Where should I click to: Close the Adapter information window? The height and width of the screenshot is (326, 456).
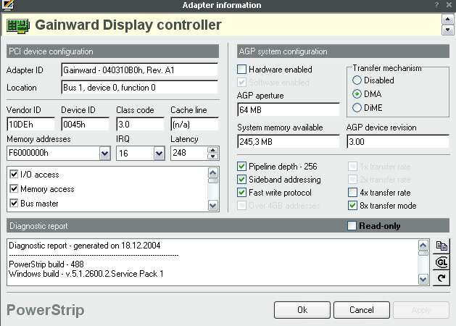(449, 4)
